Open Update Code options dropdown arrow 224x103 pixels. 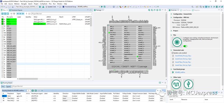(58, 7)
